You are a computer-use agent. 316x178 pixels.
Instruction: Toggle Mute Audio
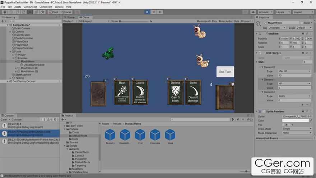click(x=225, y=21)
